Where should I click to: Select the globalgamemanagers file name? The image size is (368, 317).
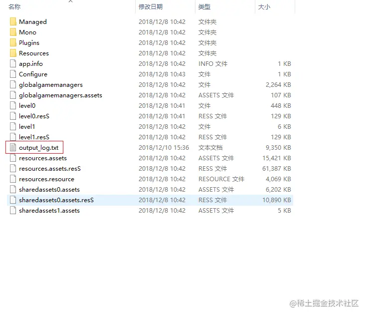point(51,85)
